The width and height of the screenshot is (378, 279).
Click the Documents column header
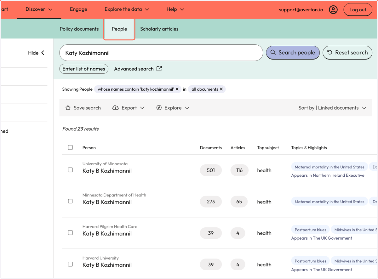(x=211, y=148)
